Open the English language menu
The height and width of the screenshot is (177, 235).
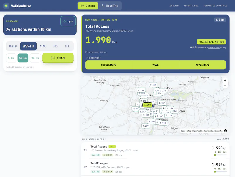pos(174,6)
